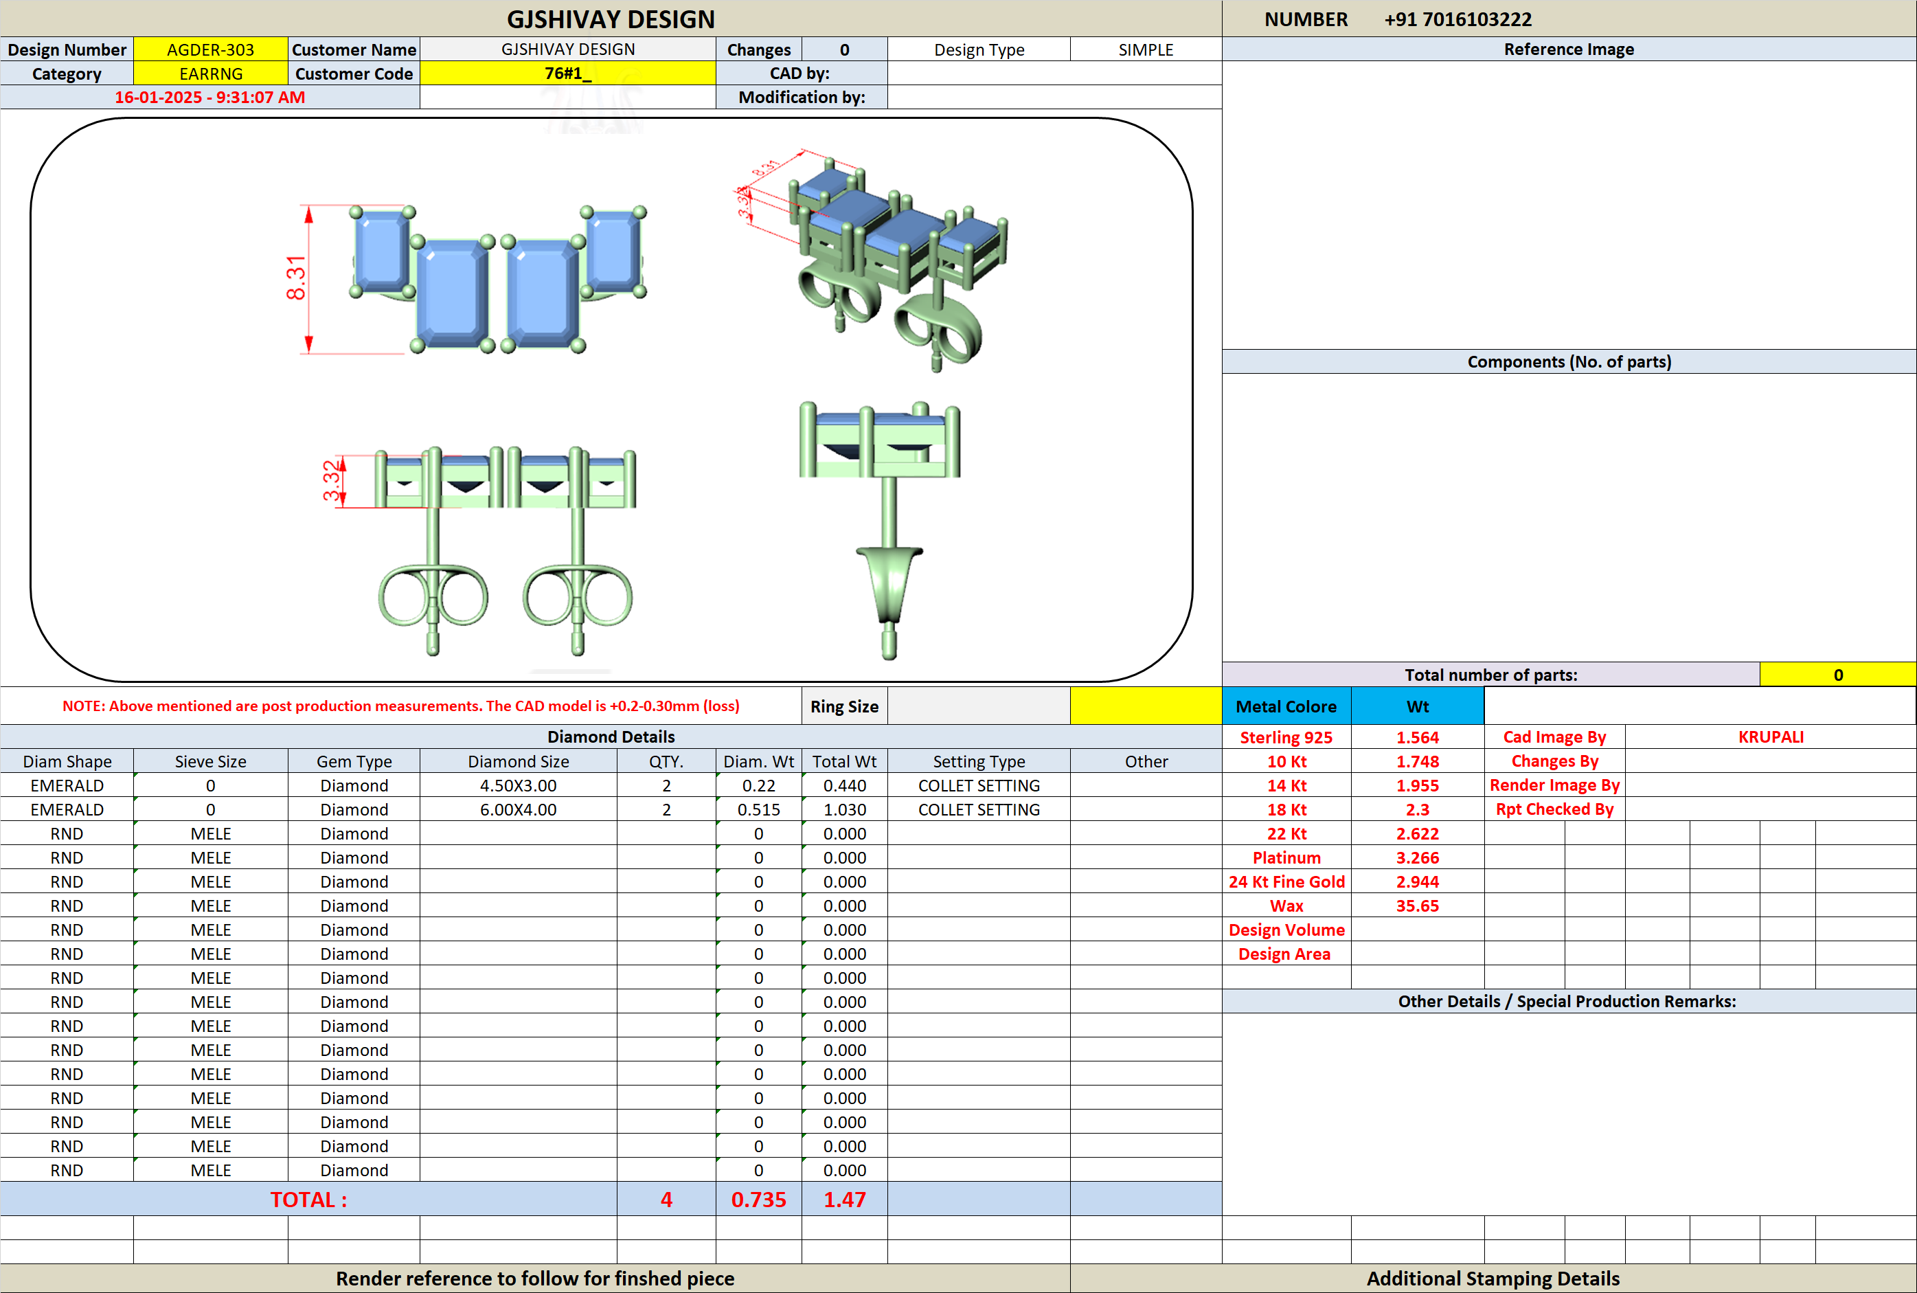Click the total weight 1.47 cell
Image resolution: width=1917 pixels, height=1293 pixels.
(x=845, y=1199)
